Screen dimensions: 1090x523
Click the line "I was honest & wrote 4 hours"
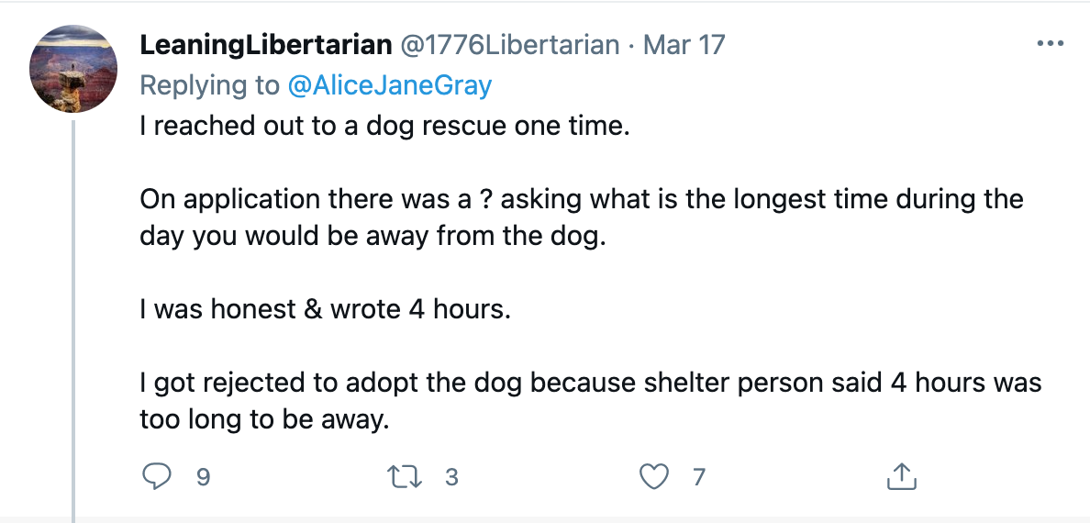coord(326,309)
